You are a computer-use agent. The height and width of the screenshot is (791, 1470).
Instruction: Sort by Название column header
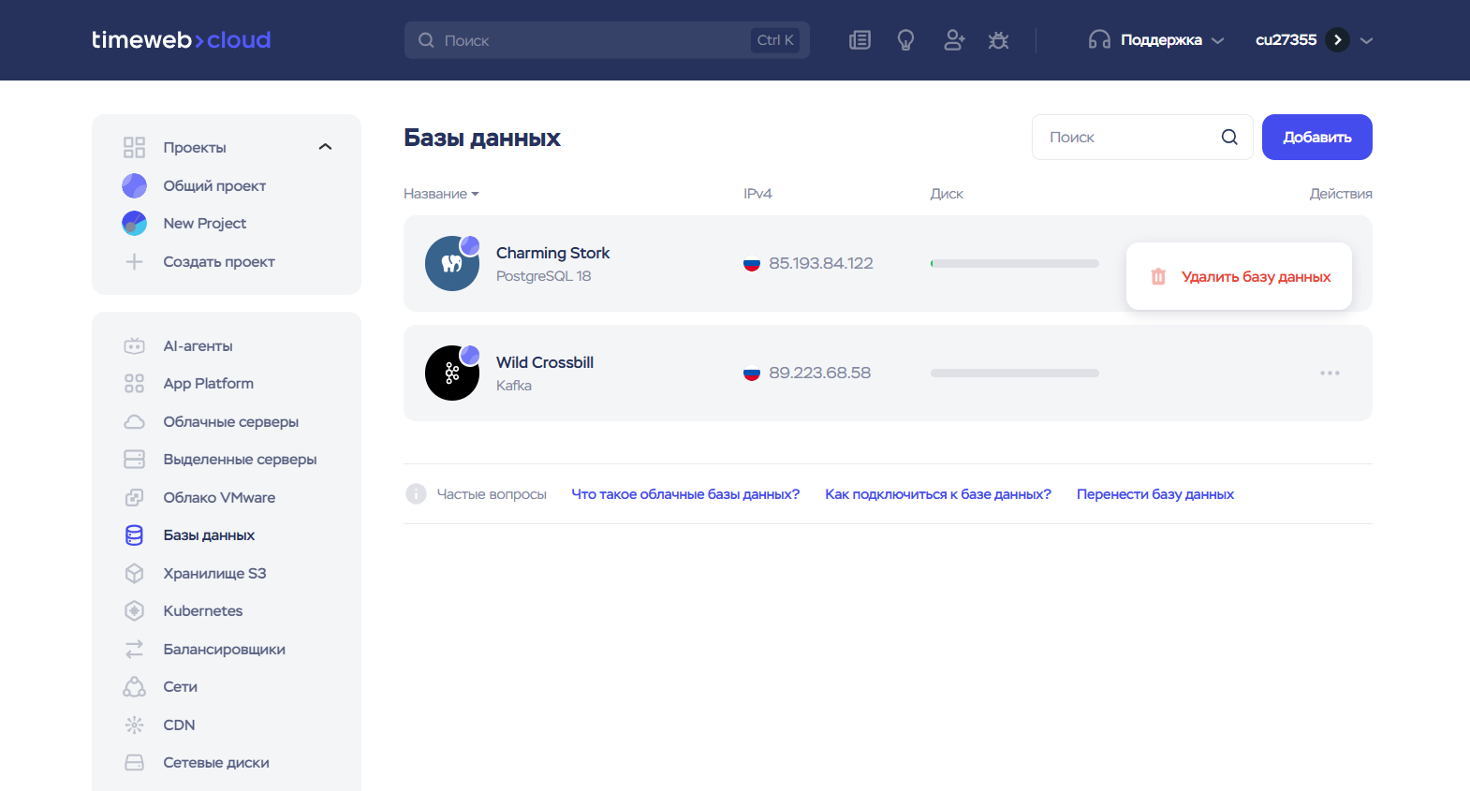coord(440,194)
